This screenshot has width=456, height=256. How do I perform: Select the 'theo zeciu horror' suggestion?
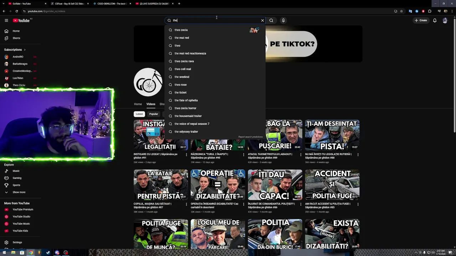point(215,108)
